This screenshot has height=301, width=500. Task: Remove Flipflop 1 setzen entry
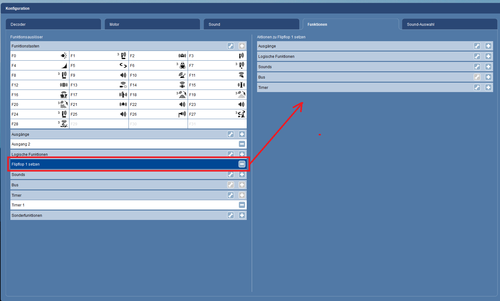[x=242, y=164]
